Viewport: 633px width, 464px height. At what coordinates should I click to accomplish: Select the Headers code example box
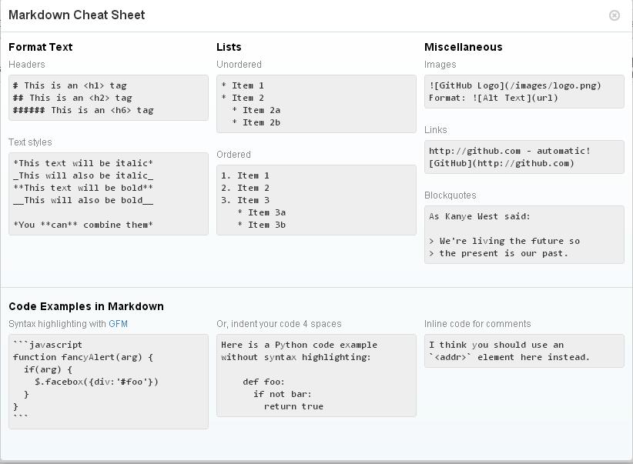(x=108, y=98)
